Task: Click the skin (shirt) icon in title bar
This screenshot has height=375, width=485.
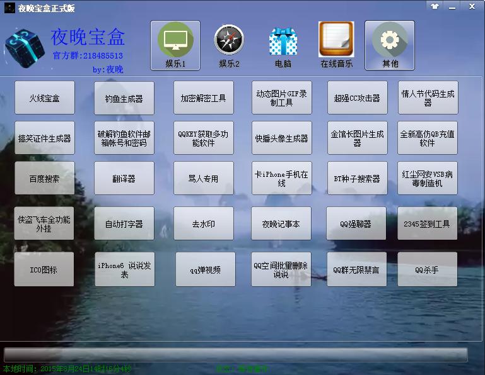Action: tap(435, 6)
